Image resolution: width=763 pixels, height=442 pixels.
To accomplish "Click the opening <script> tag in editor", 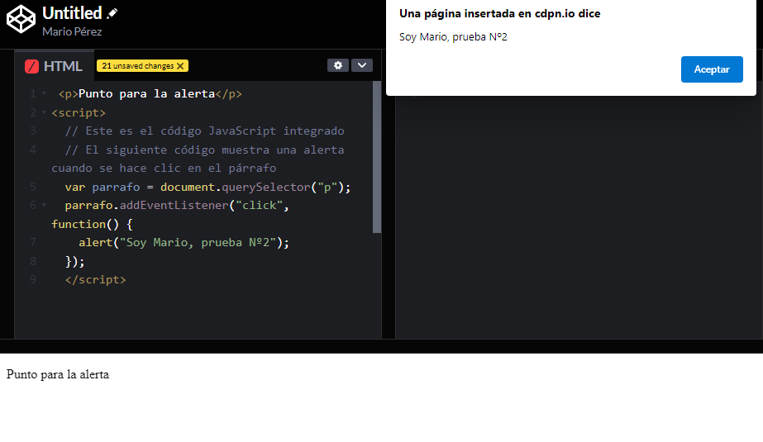I will [x=79, y=112].
